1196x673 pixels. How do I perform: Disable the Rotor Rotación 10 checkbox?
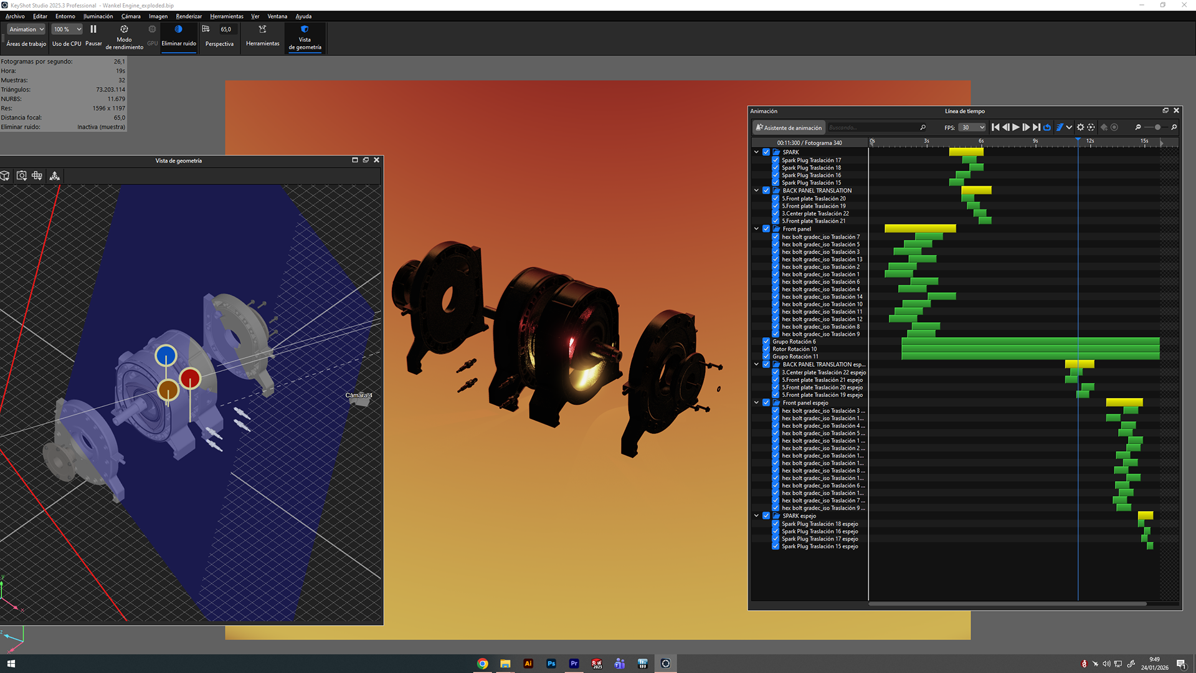coord(766,349)
